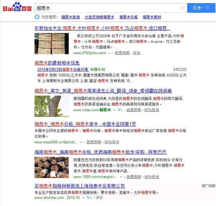
Task: Click the V1 badge on iciba.com result
Action: point(121,110)
